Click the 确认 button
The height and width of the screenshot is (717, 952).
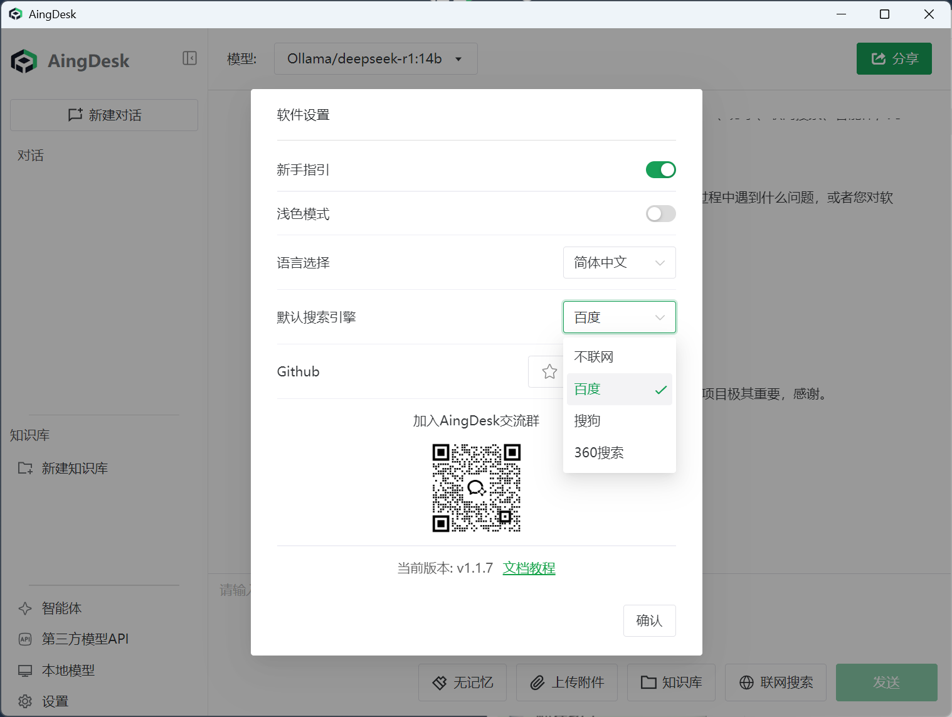(649, 620)
